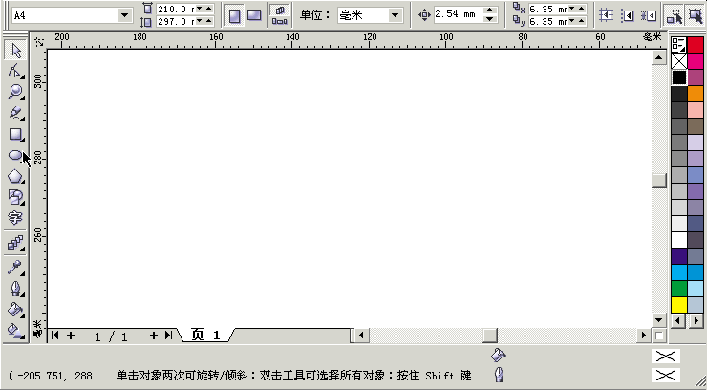Open the color palette options icon

[x=678, y=45]
